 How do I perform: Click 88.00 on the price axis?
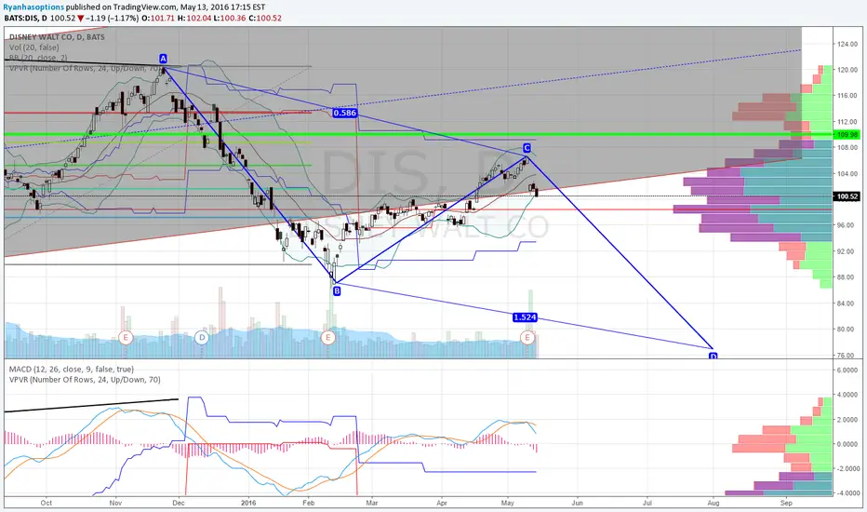(847, 277)
